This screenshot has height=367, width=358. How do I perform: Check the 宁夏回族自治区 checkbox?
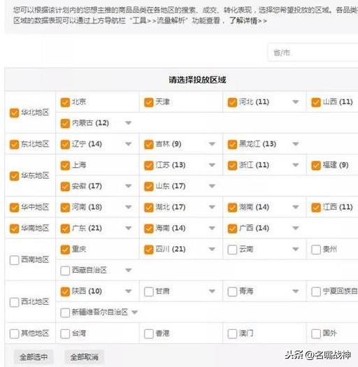pyautogui.click(x=316, y=292)
